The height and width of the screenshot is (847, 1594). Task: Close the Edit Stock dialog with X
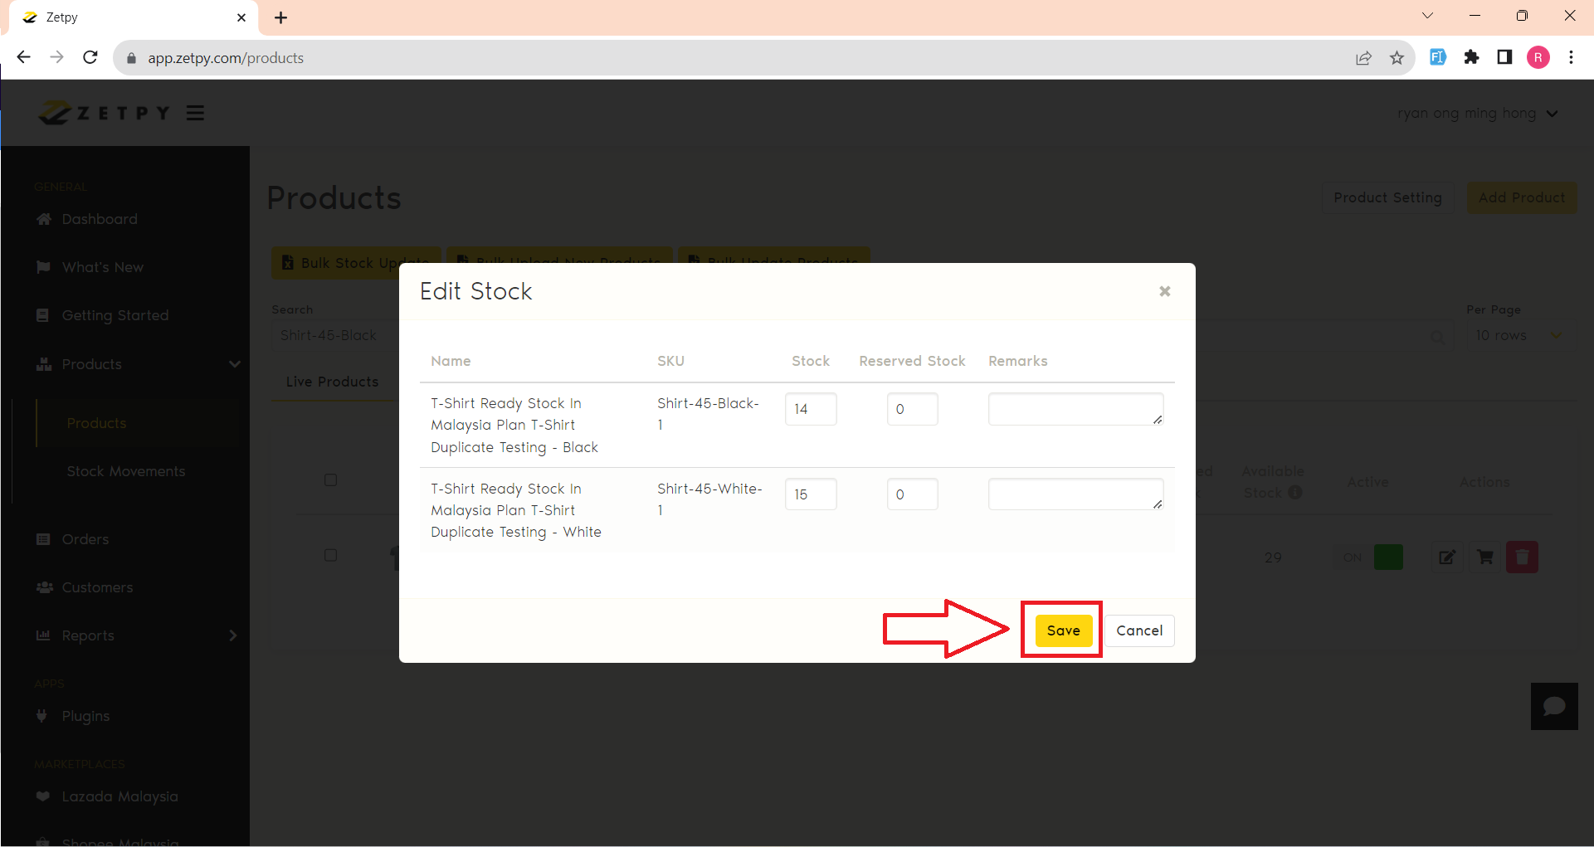click(1165, 291)
